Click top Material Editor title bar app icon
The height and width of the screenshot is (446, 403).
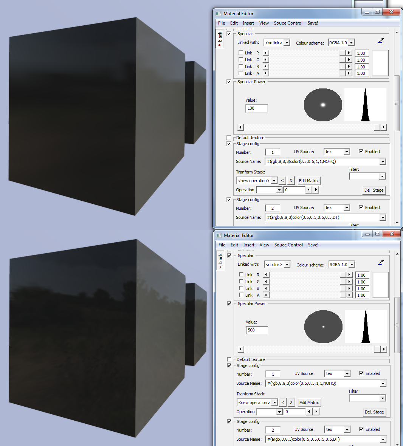pos(219,14)
